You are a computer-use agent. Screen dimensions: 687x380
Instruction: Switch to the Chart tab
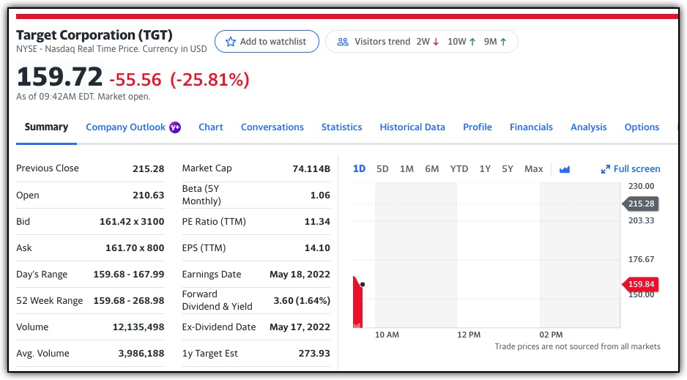point(211,127)
